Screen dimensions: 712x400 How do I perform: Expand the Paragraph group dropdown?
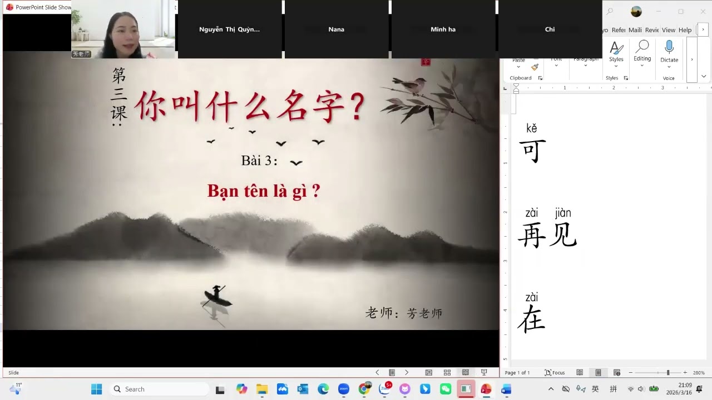click(586, 66)
